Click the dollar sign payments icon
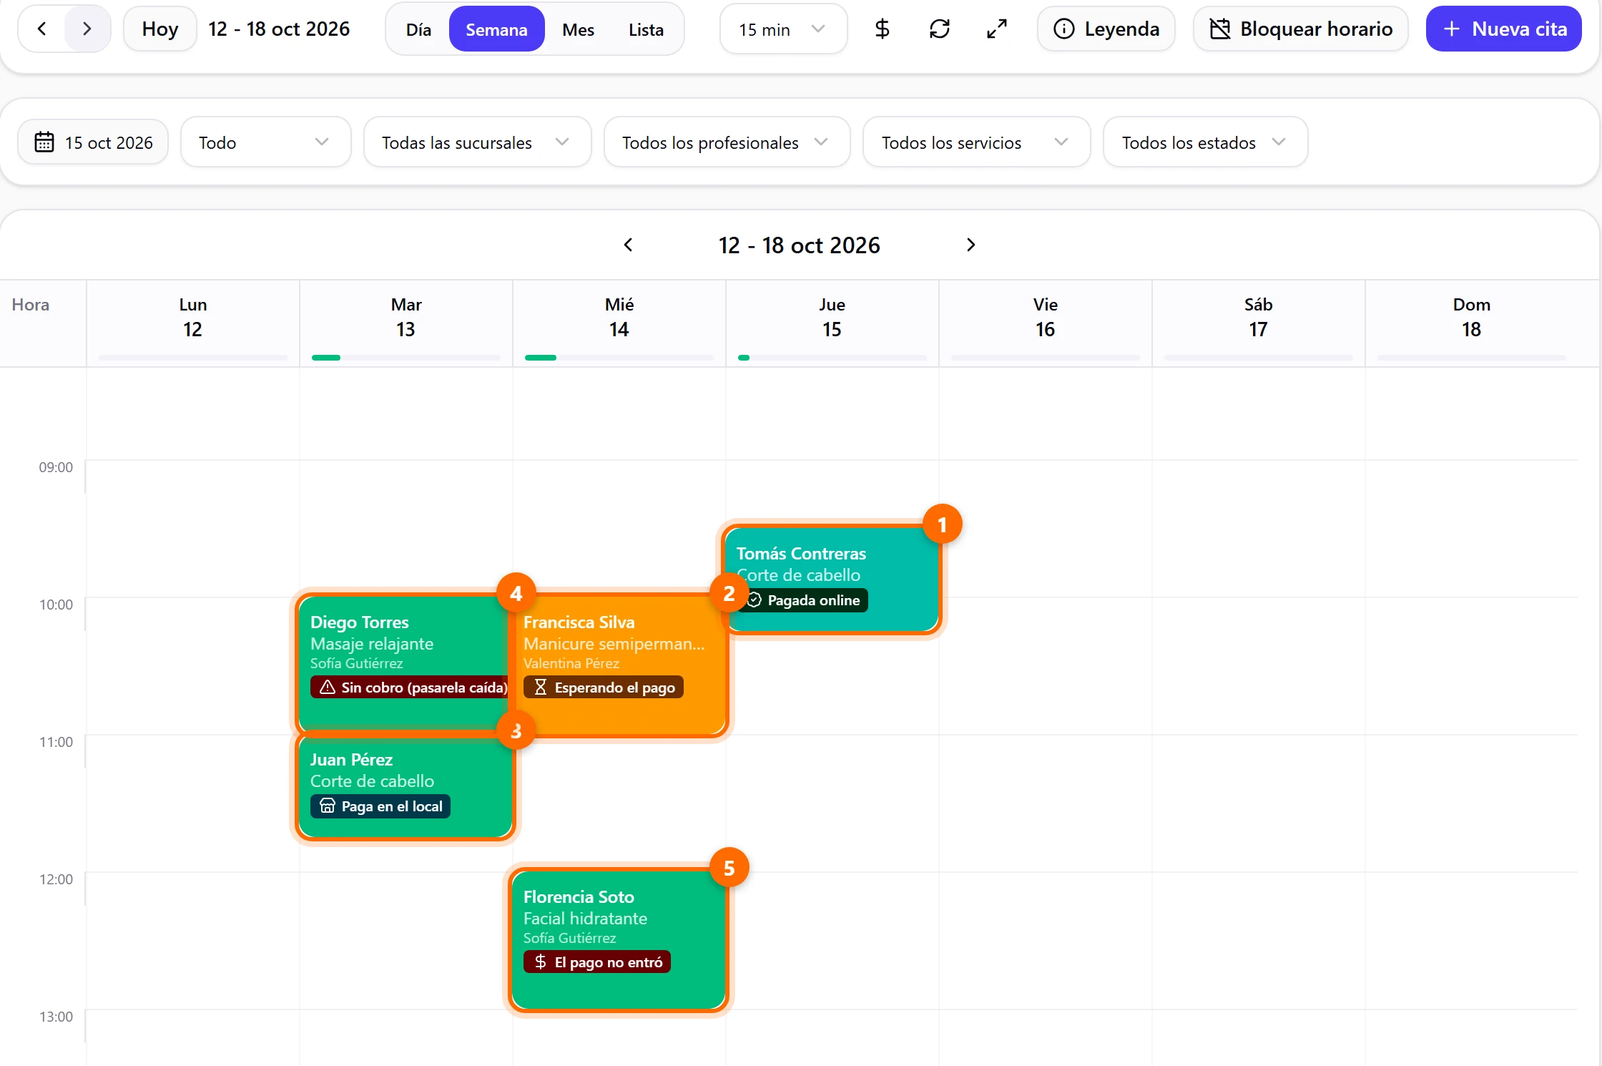 click(882, 29)
